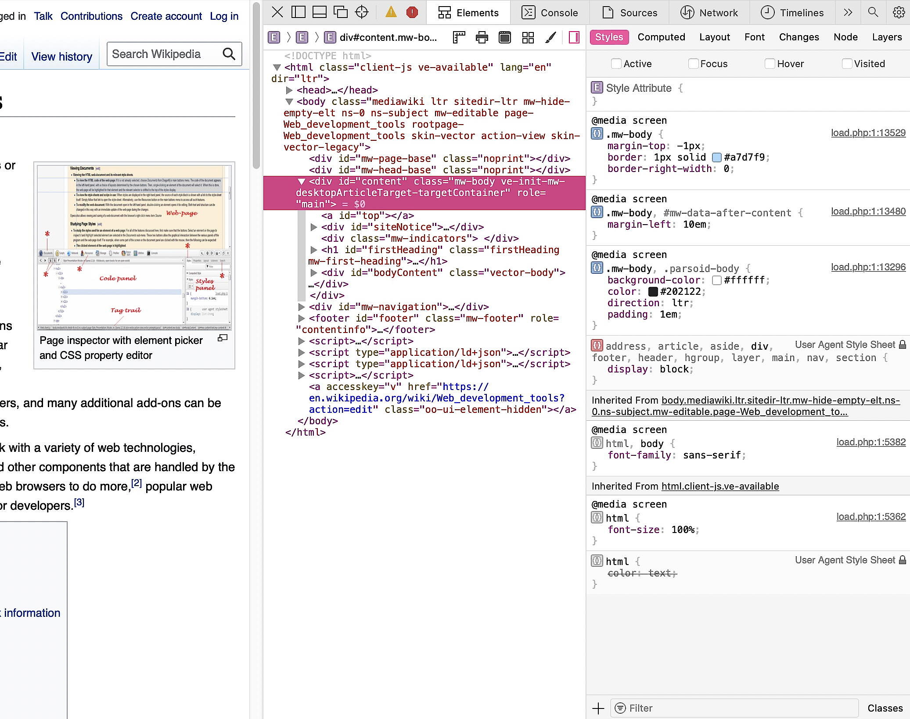The width and height of the screenshot is (910, 719).
Task: Open the warnings list via yellow triangle
Action: 390,12
